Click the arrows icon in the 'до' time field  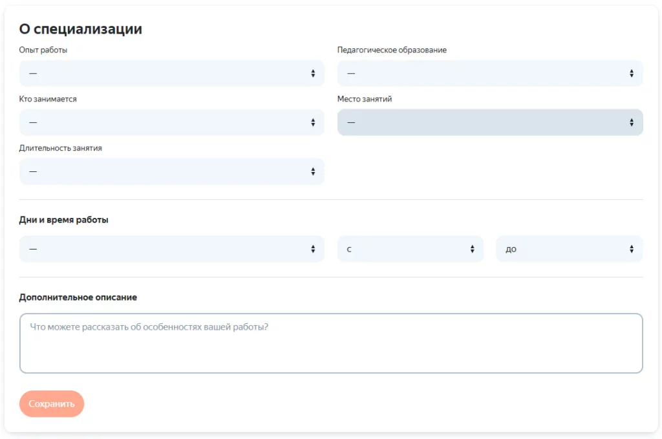(x=632, y=249)
